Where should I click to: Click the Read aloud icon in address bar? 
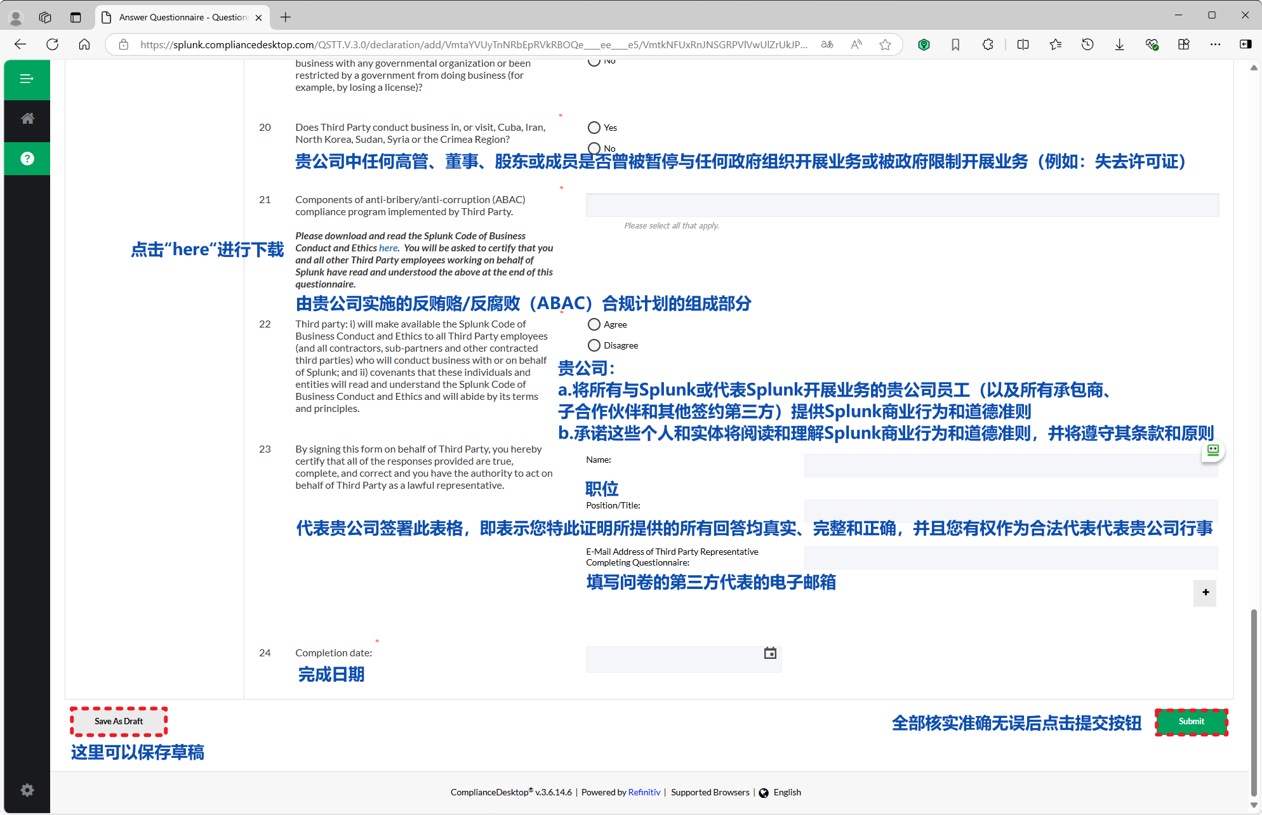coord(856,44)
